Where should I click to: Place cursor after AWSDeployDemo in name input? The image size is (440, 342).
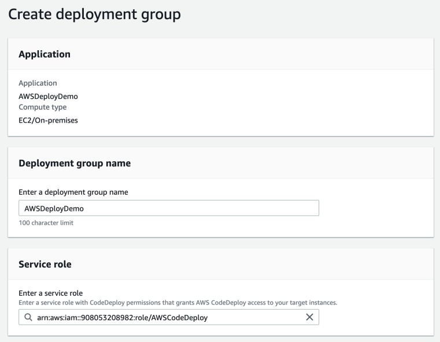point(84,209)
